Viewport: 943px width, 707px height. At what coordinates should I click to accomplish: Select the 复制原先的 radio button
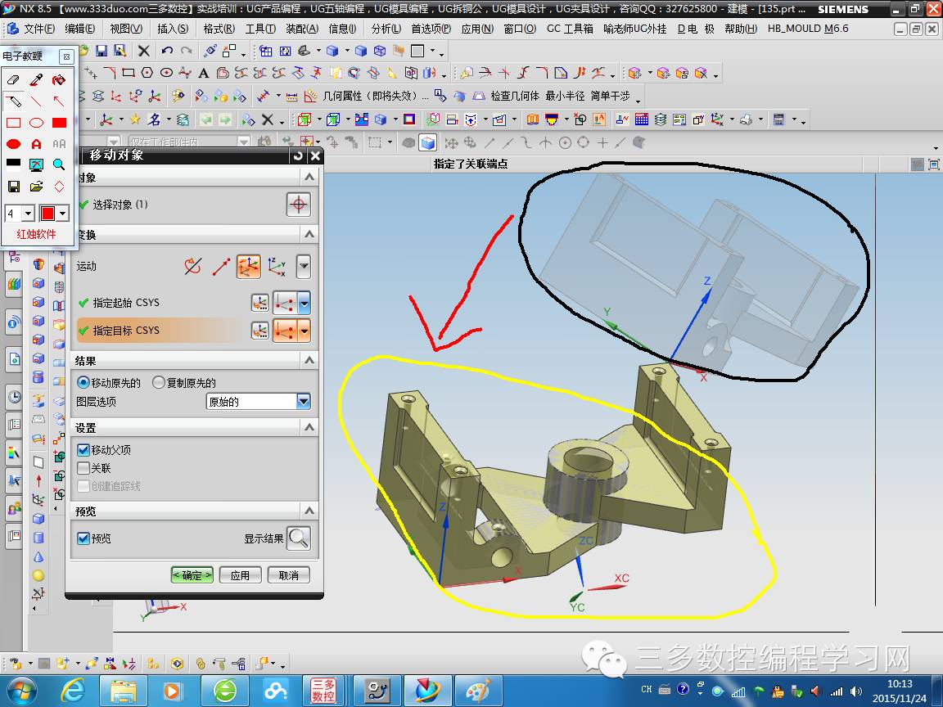[159, 382]
